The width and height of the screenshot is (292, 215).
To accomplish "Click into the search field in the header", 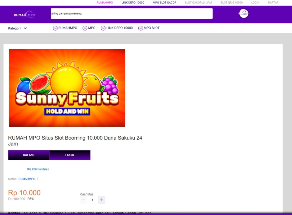I will [x=132, y=13].
